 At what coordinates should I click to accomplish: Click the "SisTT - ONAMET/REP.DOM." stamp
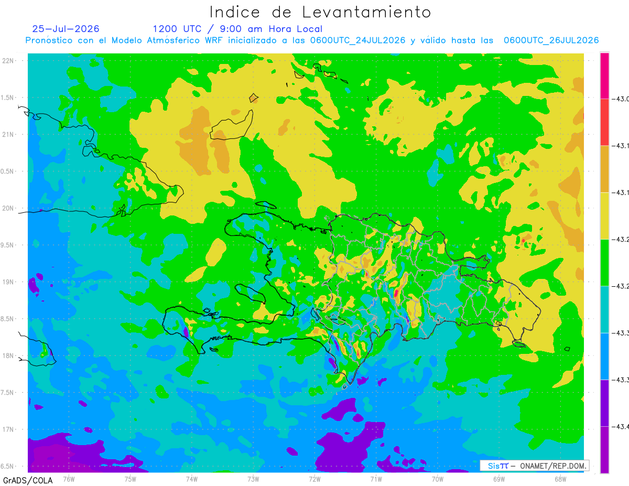[x=534, y=466]
